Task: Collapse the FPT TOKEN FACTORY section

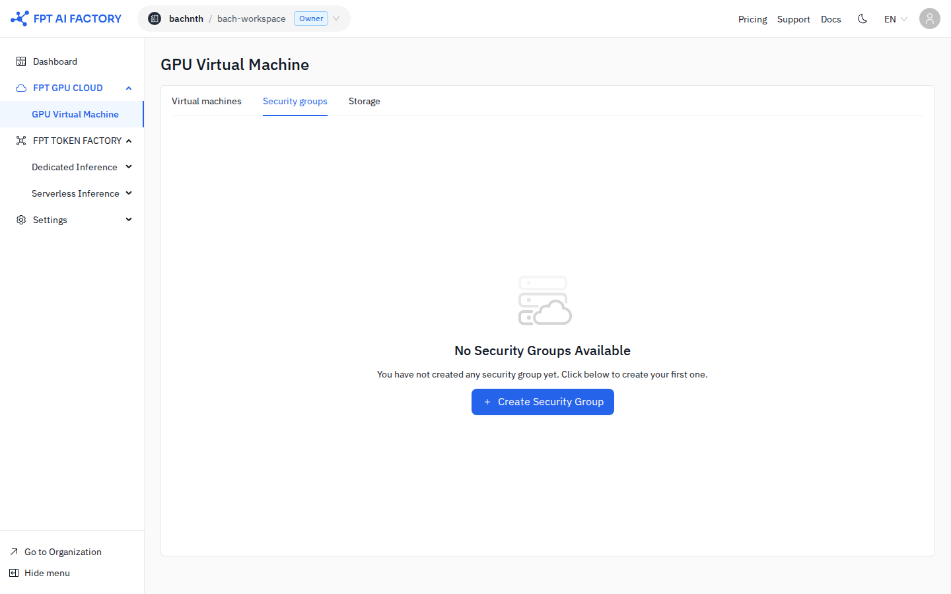Action: 129,141
